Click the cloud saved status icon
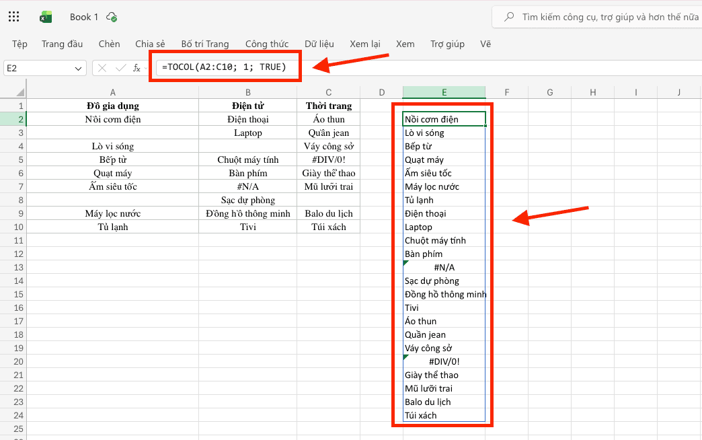This screenshot has height=440, width=702. tap(112, 17)
